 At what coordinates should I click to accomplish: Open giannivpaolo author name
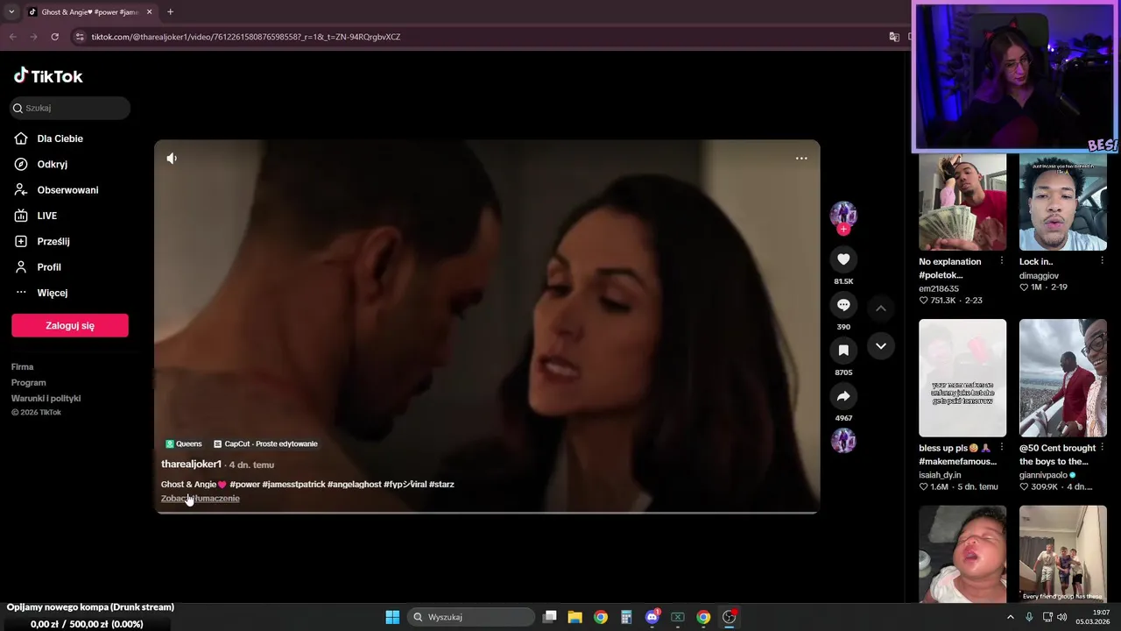click(1043, 475)
